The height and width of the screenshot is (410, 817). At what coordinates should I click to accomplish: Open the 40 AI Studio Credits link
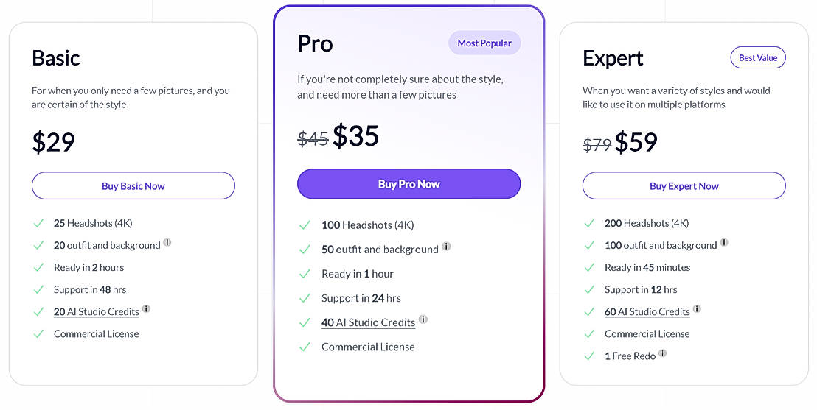click(x=368, y=323)
